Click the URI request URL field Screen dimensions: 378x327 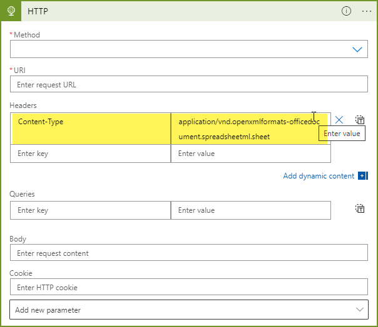point(188,84)
